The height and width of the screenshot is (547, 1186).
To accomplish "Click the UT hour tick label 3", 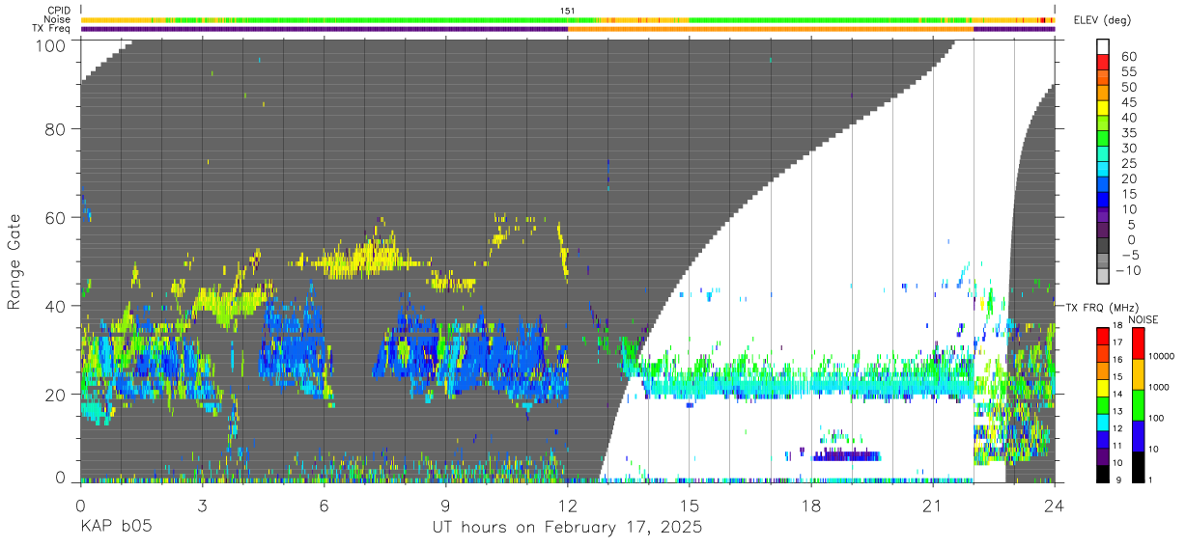I will [202, 504].
